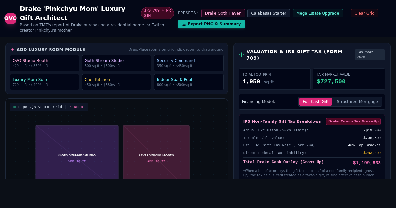Click the OVO logo icon

tap(11, 18)
